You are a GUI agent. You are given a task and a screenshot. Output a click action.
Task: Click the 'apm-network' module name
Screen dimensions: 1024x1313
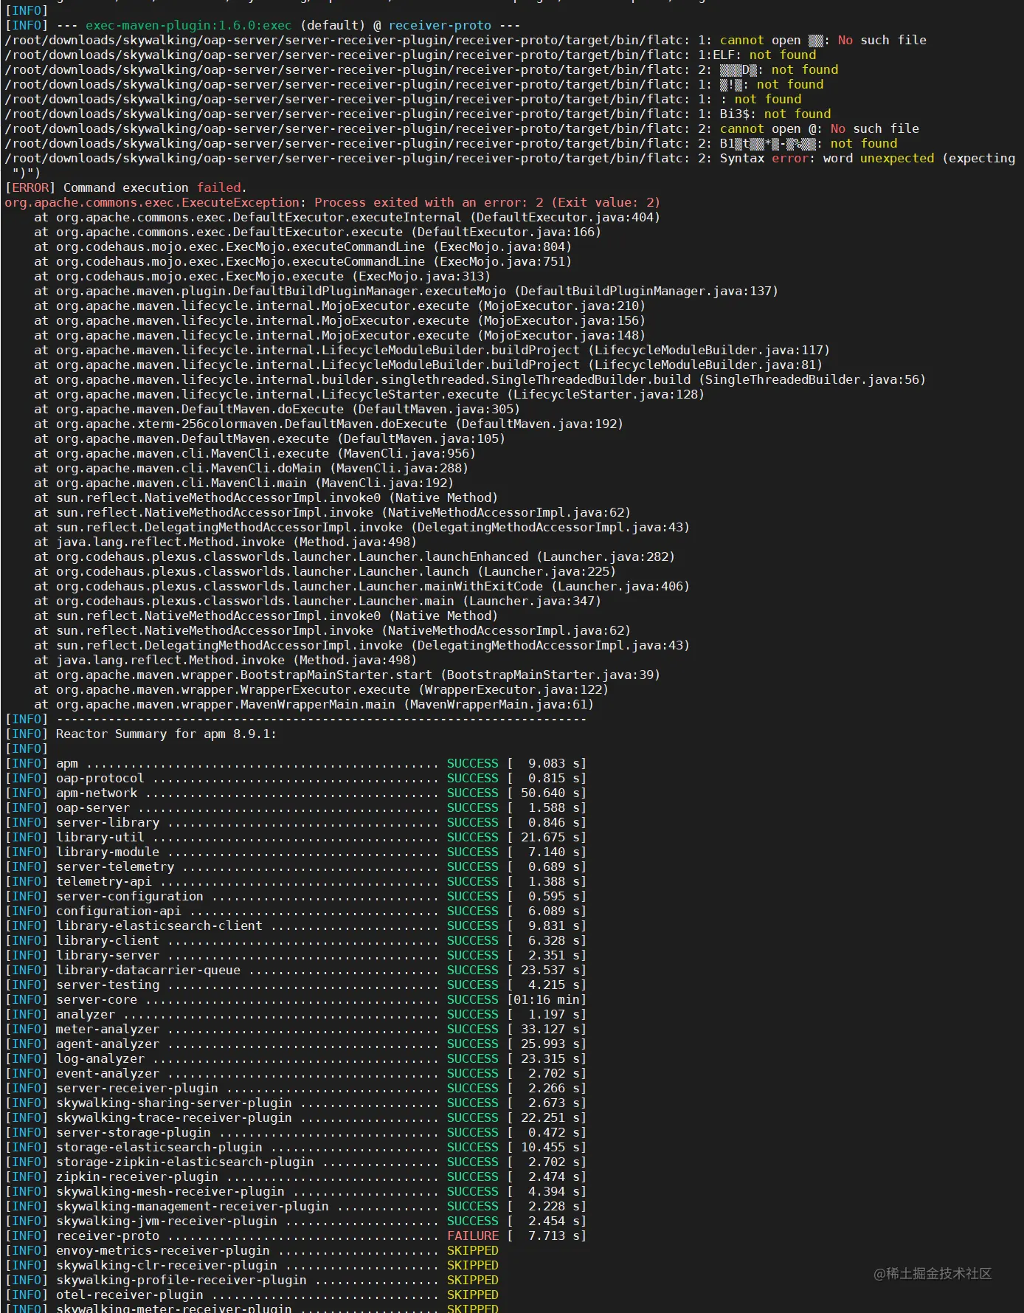point(97,793)
